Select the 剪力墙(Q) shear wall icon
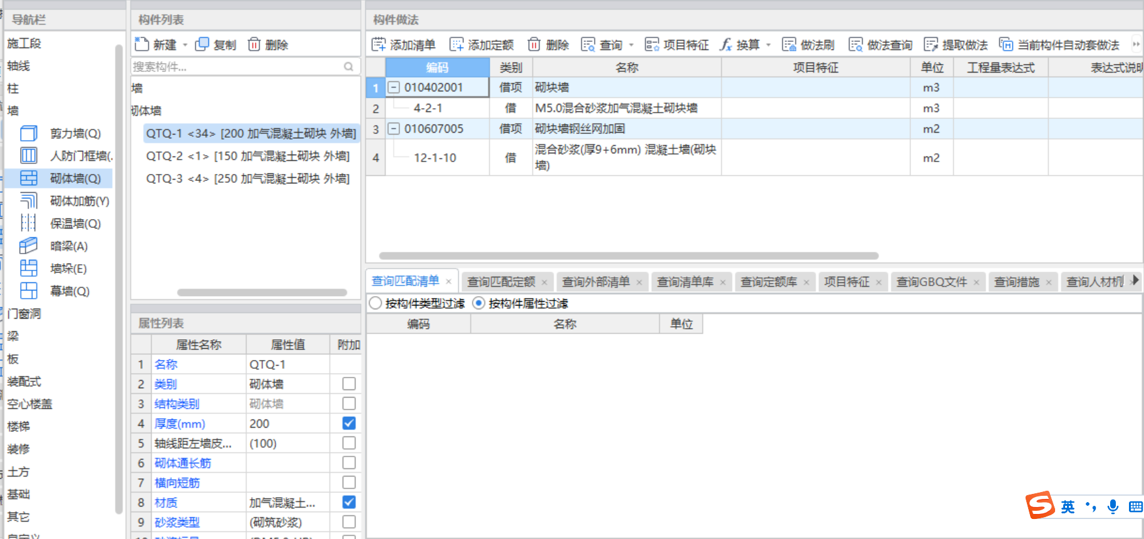Screen dimensions: 1144x539 click(29, 133)
